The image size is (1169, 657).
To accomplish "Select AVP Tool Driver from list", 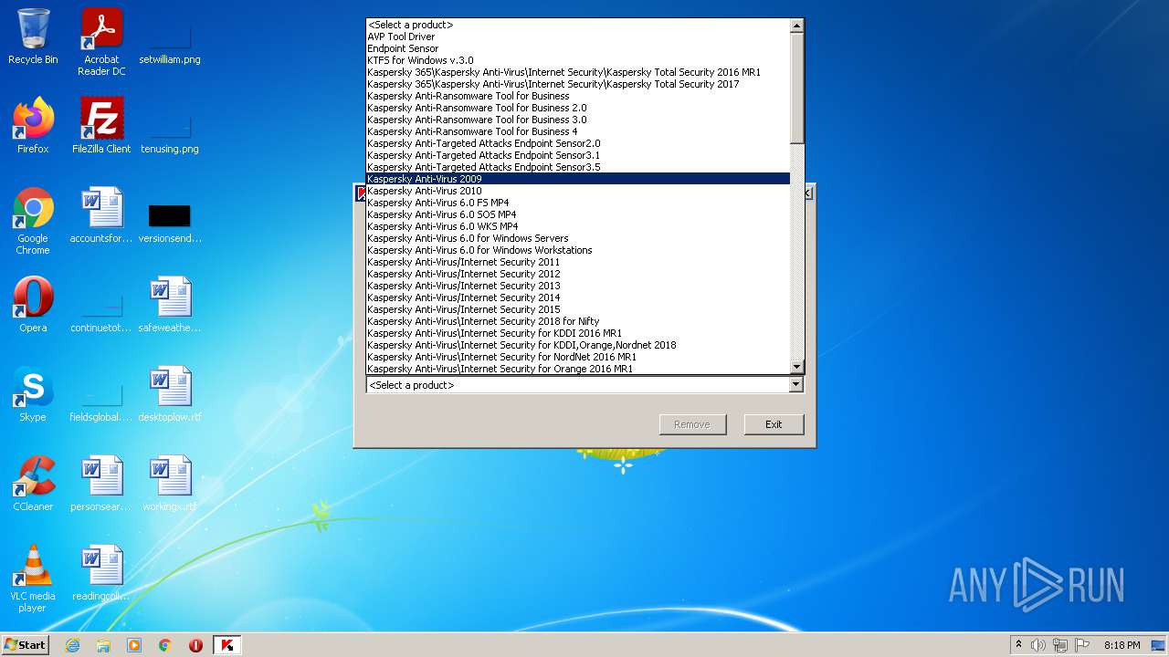I will tap(578, 36).
